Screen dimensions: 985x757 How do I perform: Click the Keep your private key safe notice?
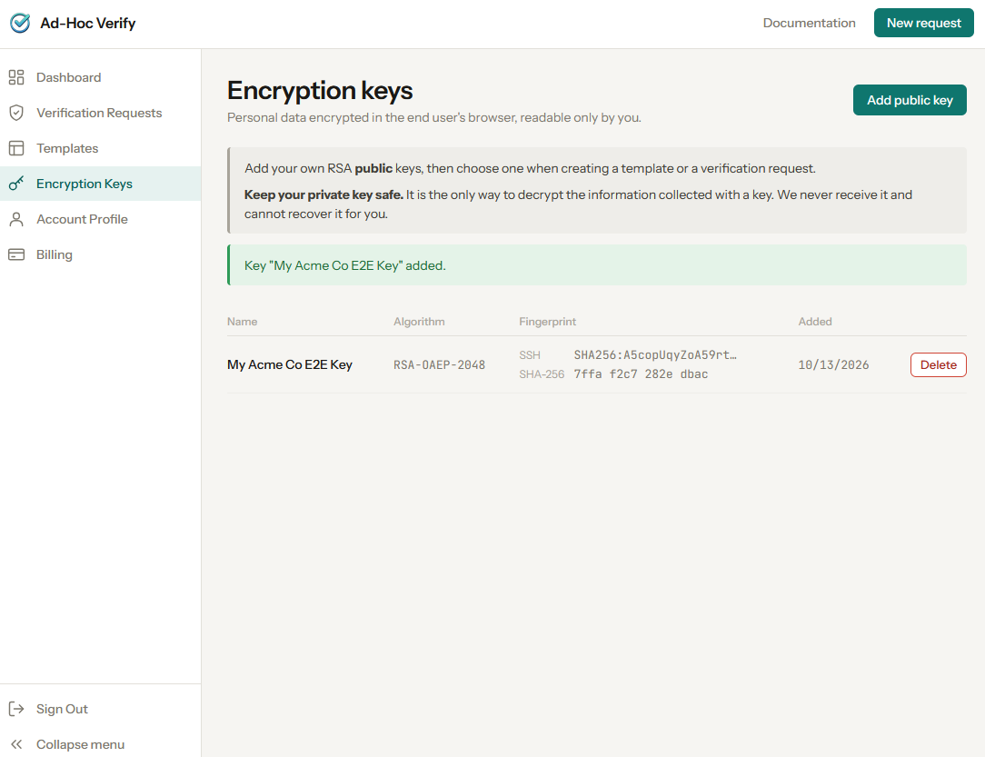pyautogui.click(x=578, y=204)
